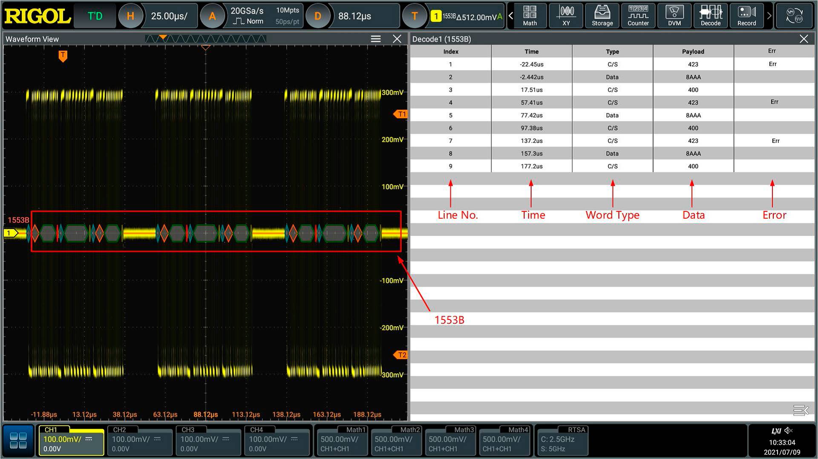Open the RTSA settings tab
Image resolution: width=818 pixels, height=459 pixels.
(562, 440)
